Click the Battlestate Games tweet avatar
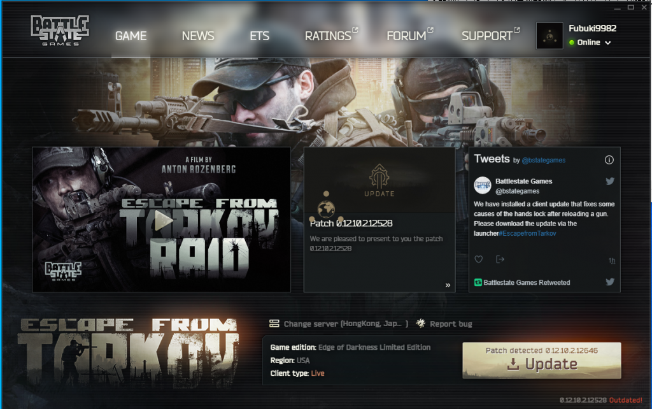Screen dimensions: 652x409 tap(483, 185)
